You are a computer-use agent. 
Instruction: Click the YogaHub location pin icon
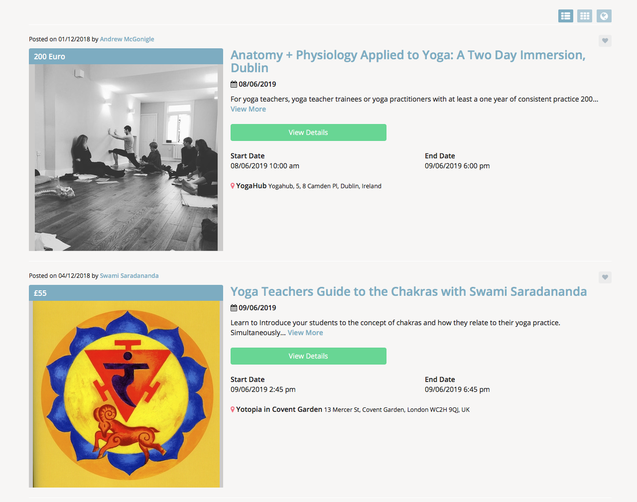233,186
